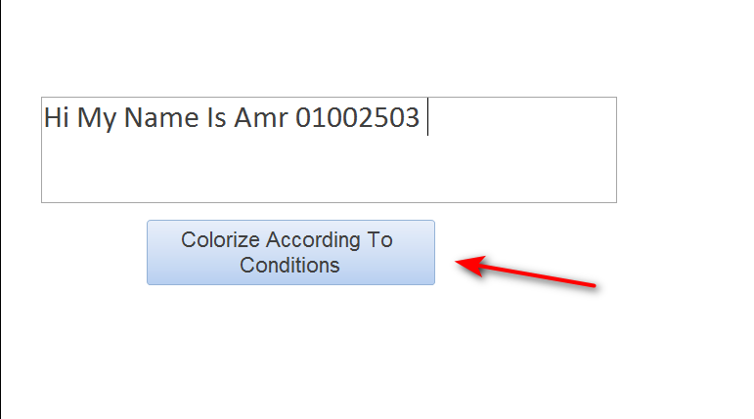Click the word "Name" in the text
Image resolution: width=754 pixels, height=419 pixels.
160,118
